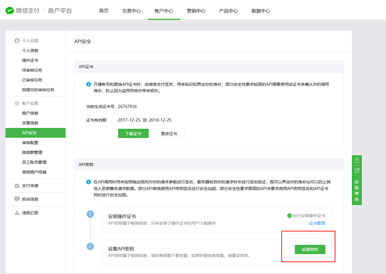The width and height of the screenshot is (386, 274).
Task: Open the 首页 top navigation tab
Action: 104,11
